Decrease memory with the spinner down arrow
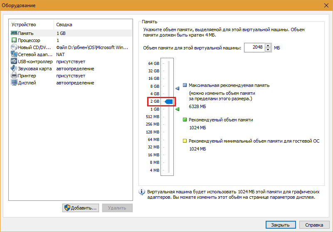 tap(268, 49)
